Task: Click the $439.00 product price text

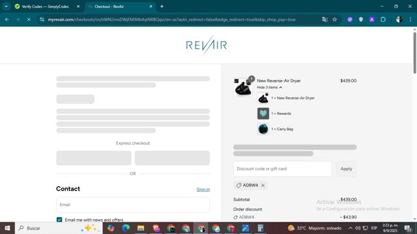Action: pyautogui.click(x=348, y=81)
